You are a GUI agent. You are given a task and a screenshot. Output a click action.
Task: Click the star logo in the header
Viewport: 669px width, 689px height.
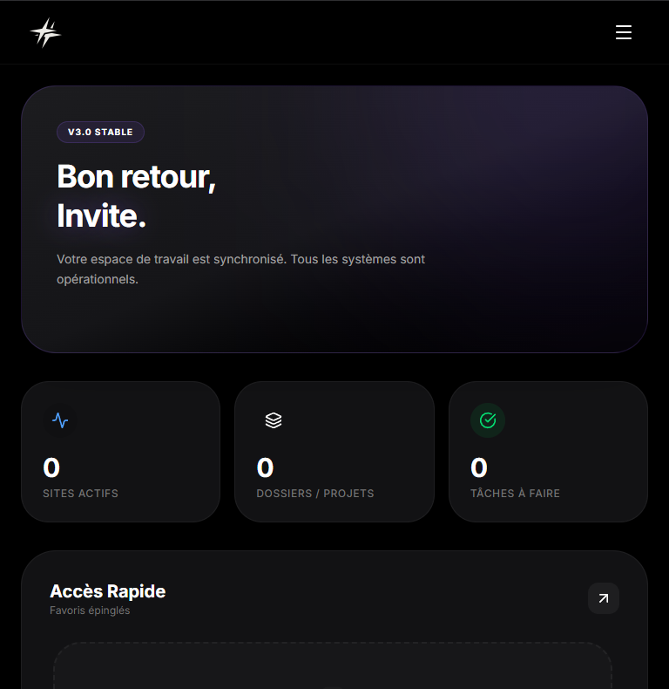coord(45,33)
